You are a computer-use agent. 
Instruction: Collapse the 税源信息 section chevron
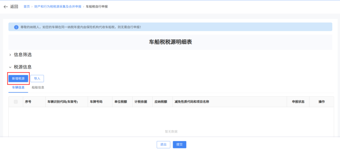click(x=10, y=67)
